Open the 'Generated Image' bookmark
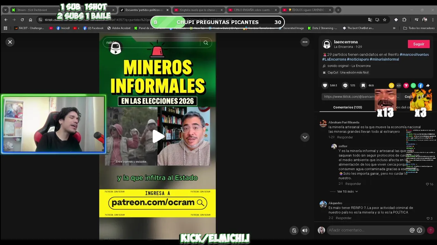The width and height of the screenshot is (437, 245). 291,28
